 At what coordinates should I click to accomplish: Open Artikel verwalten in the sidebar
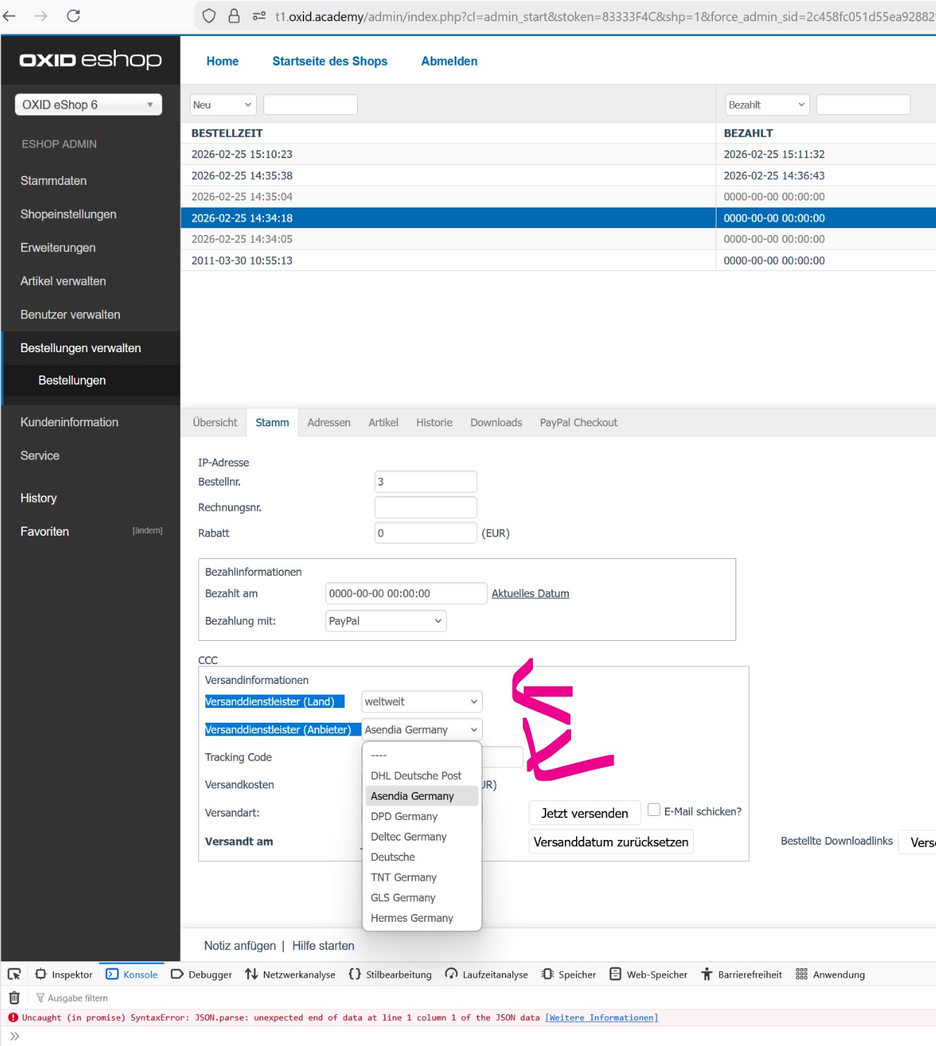coord(64,281)
